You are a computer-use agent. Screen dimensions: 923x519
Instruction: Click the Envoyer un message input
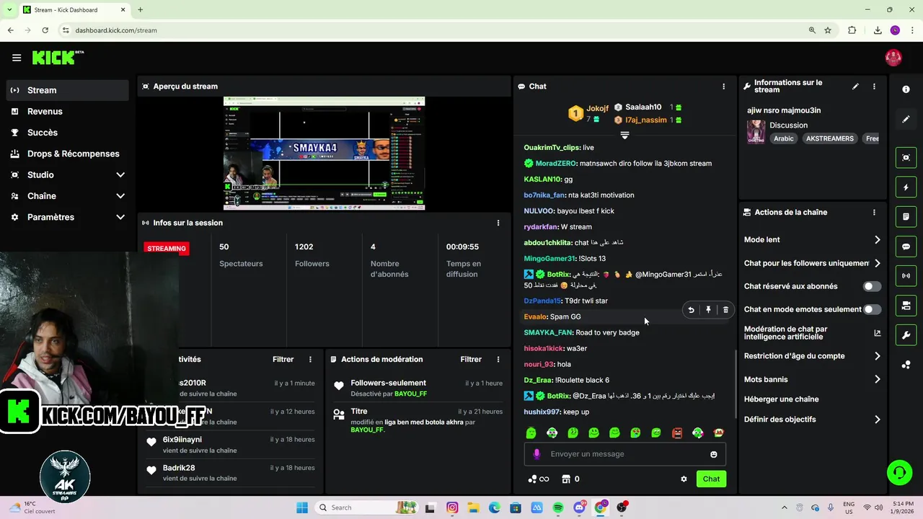(x=624, y=454)
